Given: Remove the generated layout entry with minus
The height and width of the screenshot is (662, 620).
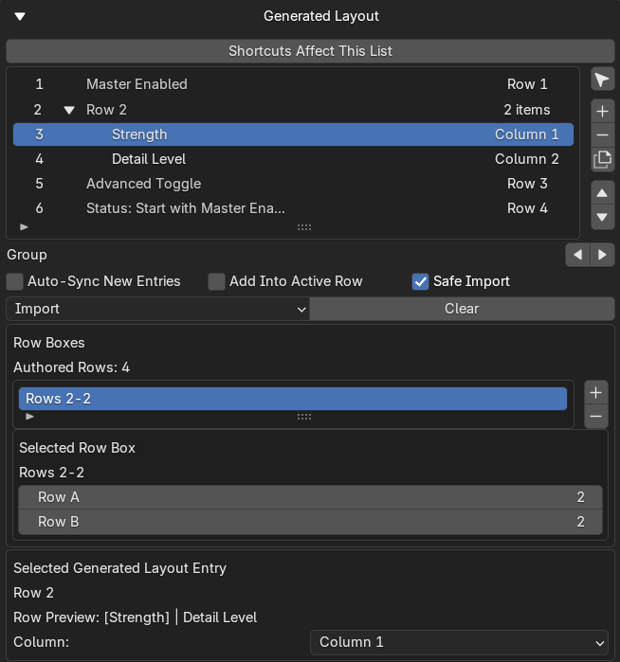Looking at the screenshot, I should point(602,135).
